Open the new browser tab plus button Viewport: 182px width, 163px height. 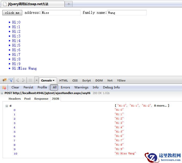[69, 4]
